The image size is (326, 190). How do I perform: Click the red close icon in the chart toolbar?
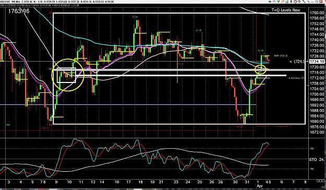coord(321,2)
